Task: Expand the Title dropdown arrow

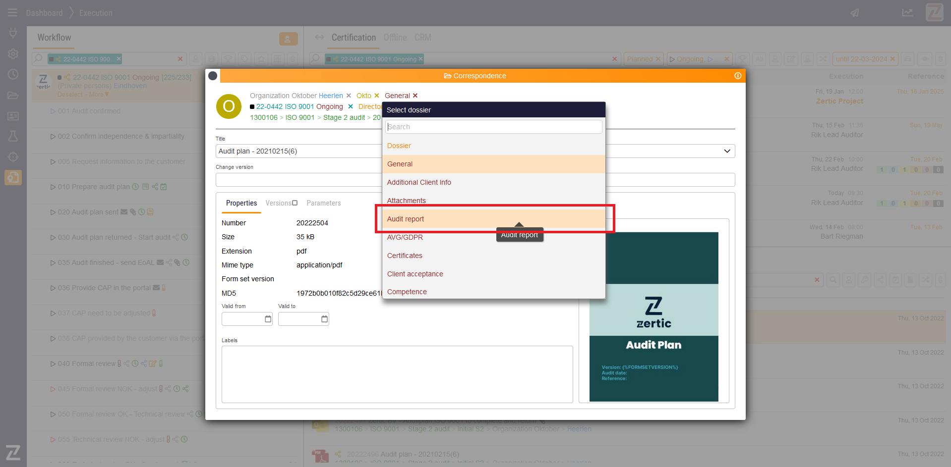Action: pos(727,151)
